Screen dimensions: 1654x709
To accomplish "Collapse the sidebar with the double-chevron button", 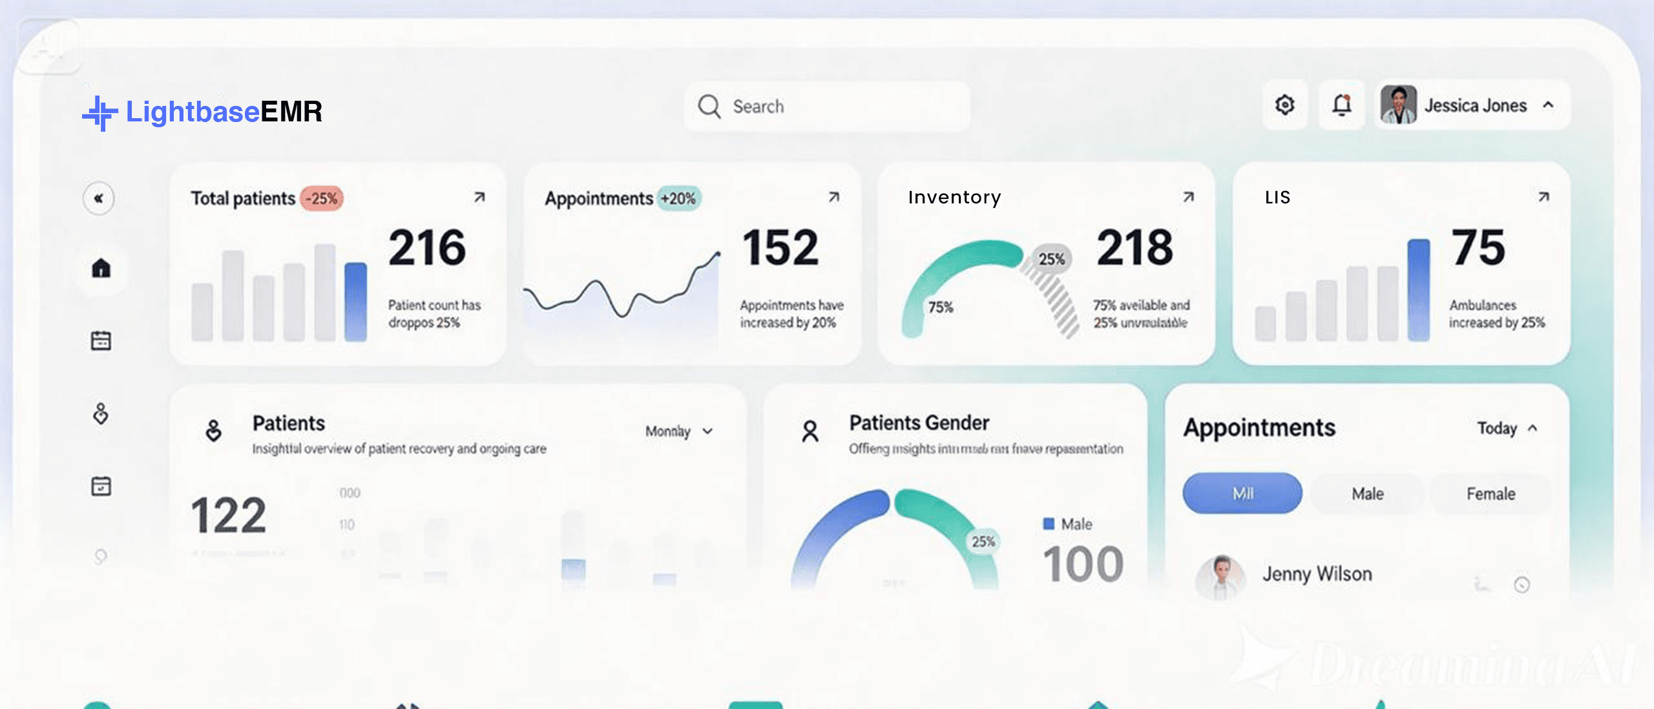I will [x=98, y=199].
